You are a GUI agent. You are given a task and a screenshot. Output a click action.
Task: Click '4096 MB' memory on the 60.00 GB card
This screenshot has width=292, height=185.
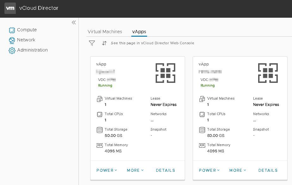113,151
